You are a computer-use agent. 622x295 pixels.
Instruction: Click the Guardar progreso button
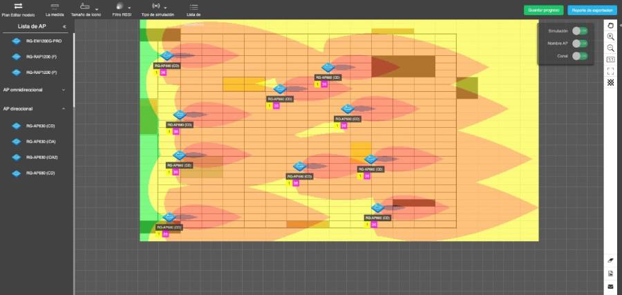[543, 10]
